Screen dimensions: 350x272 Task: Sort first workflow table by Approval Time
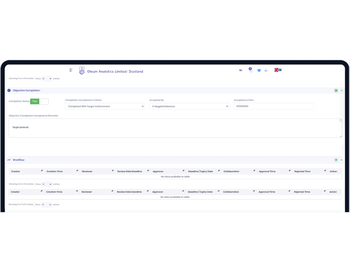[x=267, y=171]
